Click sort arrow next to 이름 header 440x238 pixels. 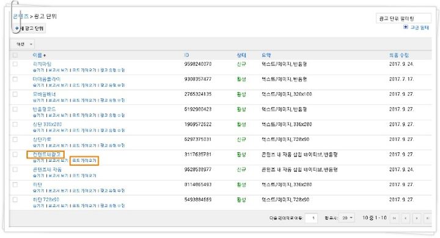(45, 56)
